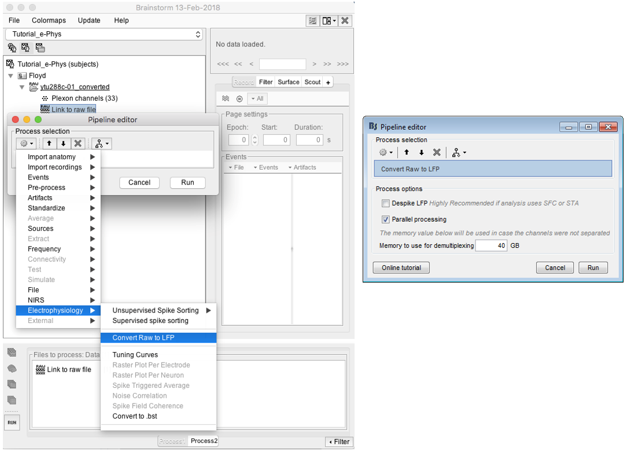Open the Scout tab

coord(312,82)
